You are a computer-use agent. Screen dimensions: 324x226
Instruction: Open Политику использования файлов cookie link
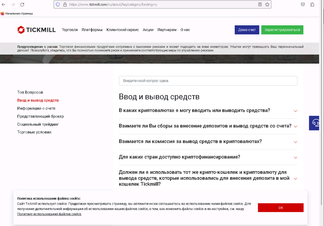coord(49,214)
